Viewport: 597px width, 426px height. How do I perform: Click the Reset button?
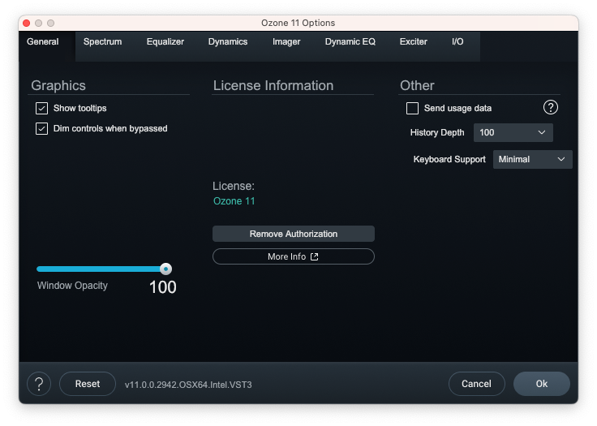87,384
